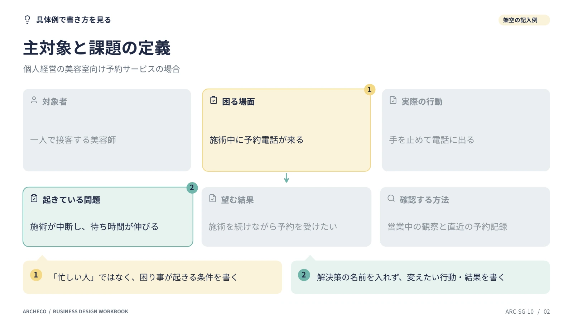Click text 営業中の観察と直近の予約記録
Image resolution: width=573 pixels, height=323 pixels.
[448, 227]
